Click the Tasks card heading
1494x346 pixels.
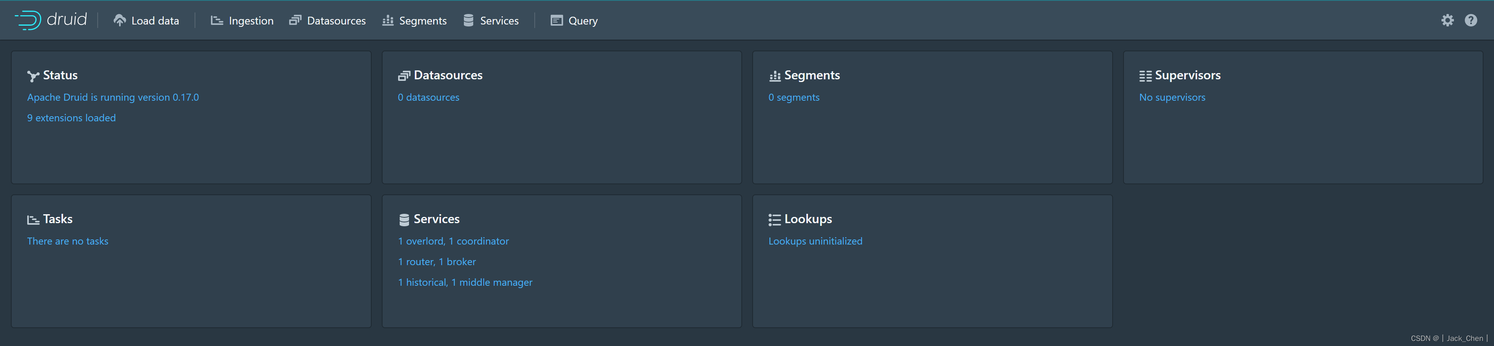click(58, 219)
